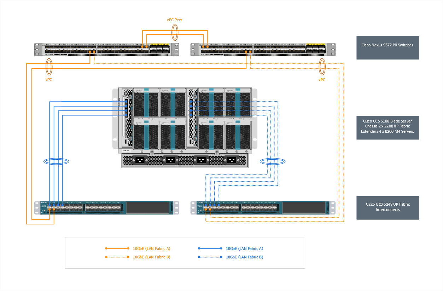443x291 pixels.
Task: Click the dotted blue 10GbE LAN Fabric B legend
Action: (x=231, y=257)
